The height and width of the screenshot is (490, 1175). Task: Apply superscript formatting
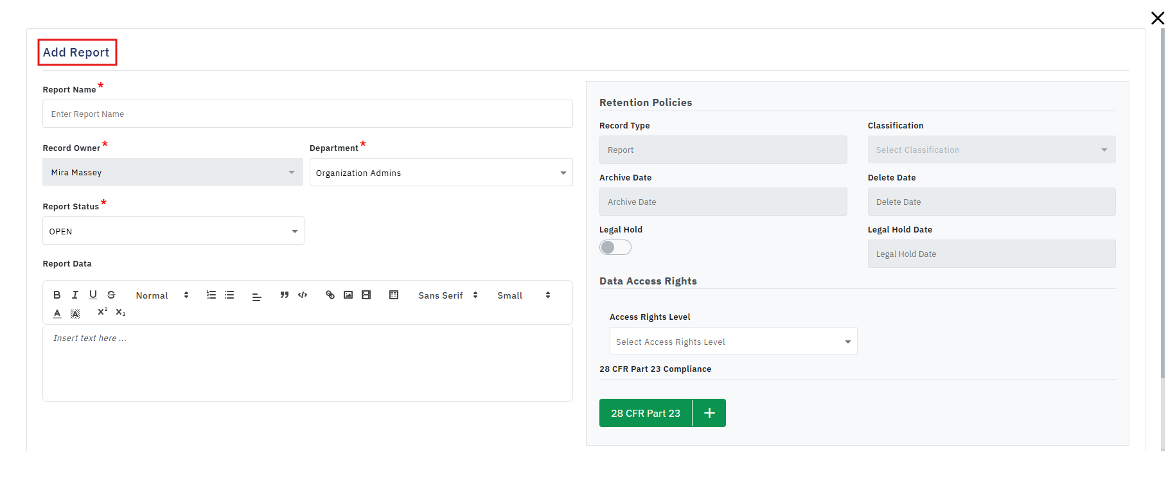click(102, 311)
